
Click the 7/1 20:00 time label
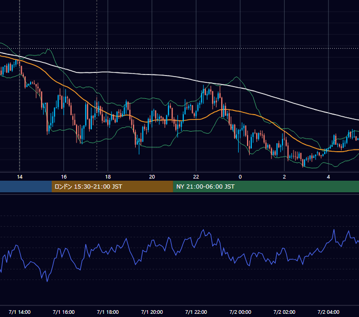(152, 312)
